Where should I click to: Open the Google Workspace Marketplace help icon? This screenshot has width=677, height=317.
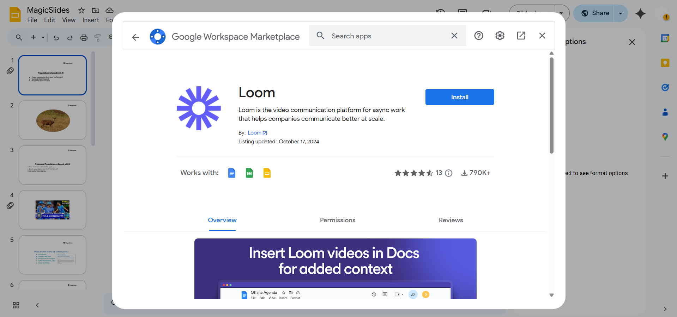tap(479, 36)
